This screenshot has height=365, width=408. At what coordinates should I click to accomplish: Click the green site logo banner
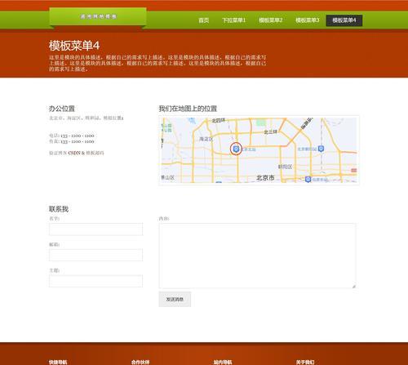tap(98, 16)
